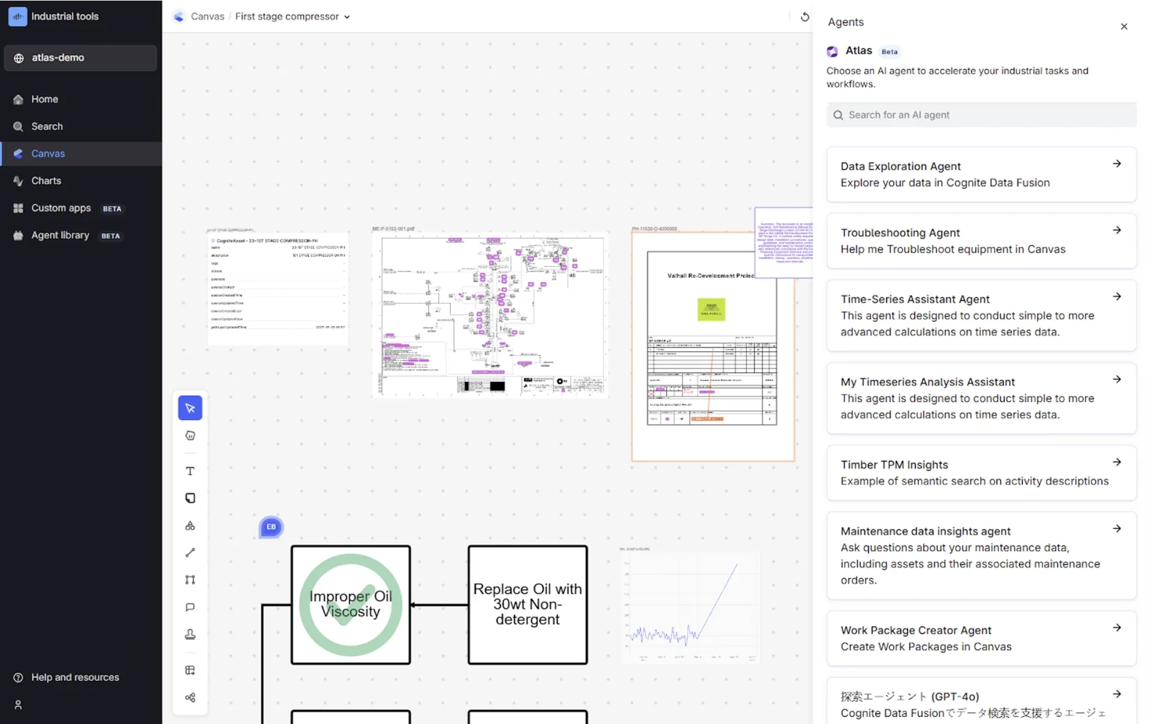Close the Agents panel
1151x724 pixels.
[1124, 26]
